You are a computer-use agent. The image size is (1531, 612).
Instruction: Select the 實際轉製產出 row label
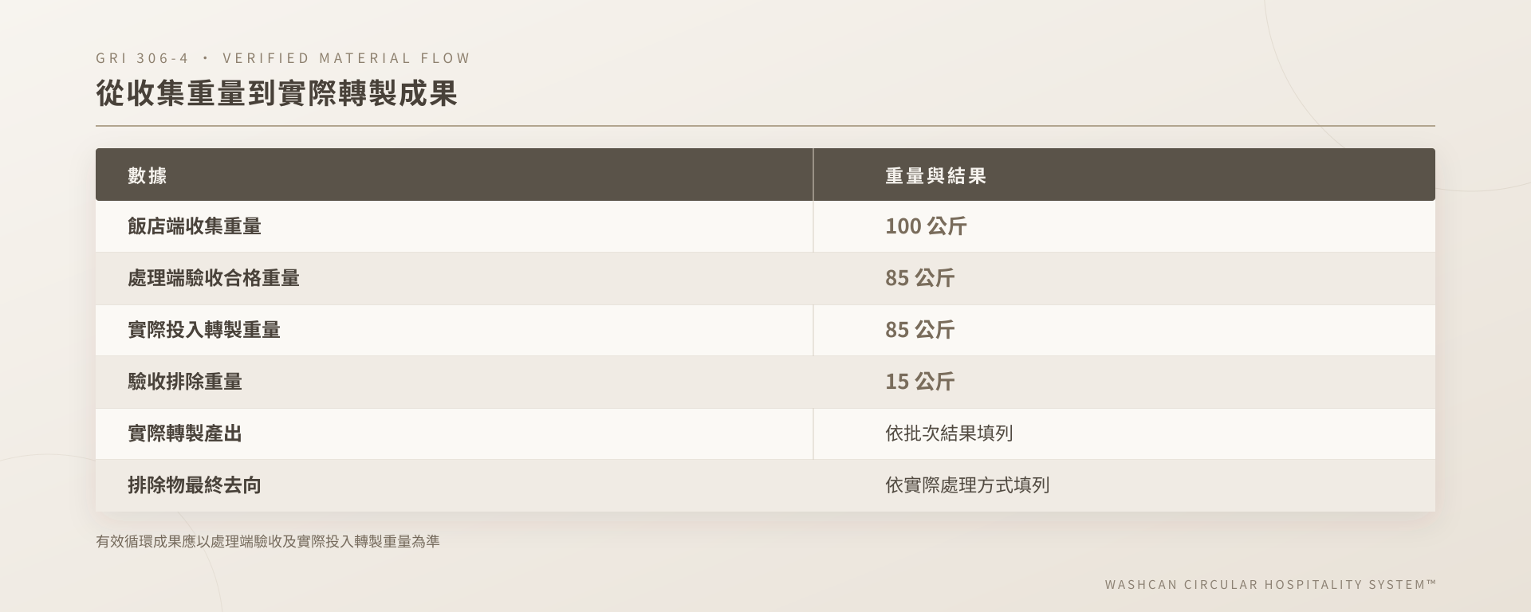click(x=185, y=433)
